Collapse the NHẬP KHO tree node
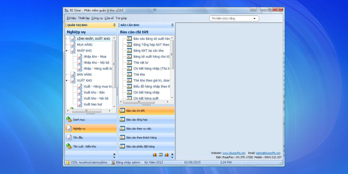Image resolution: width=348 pixels, height=174 pixels. (x=66, y=50)
